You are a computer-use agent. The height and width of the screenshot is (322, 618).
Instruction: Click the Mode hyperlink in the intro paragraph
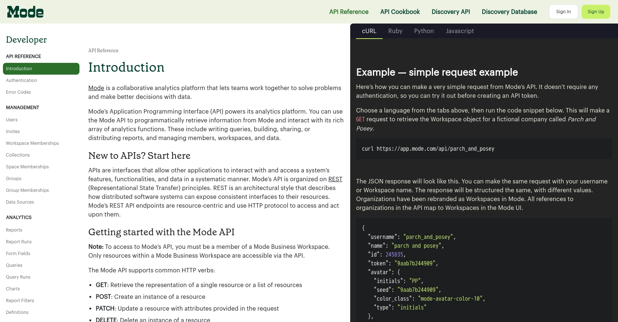(96, 88)
